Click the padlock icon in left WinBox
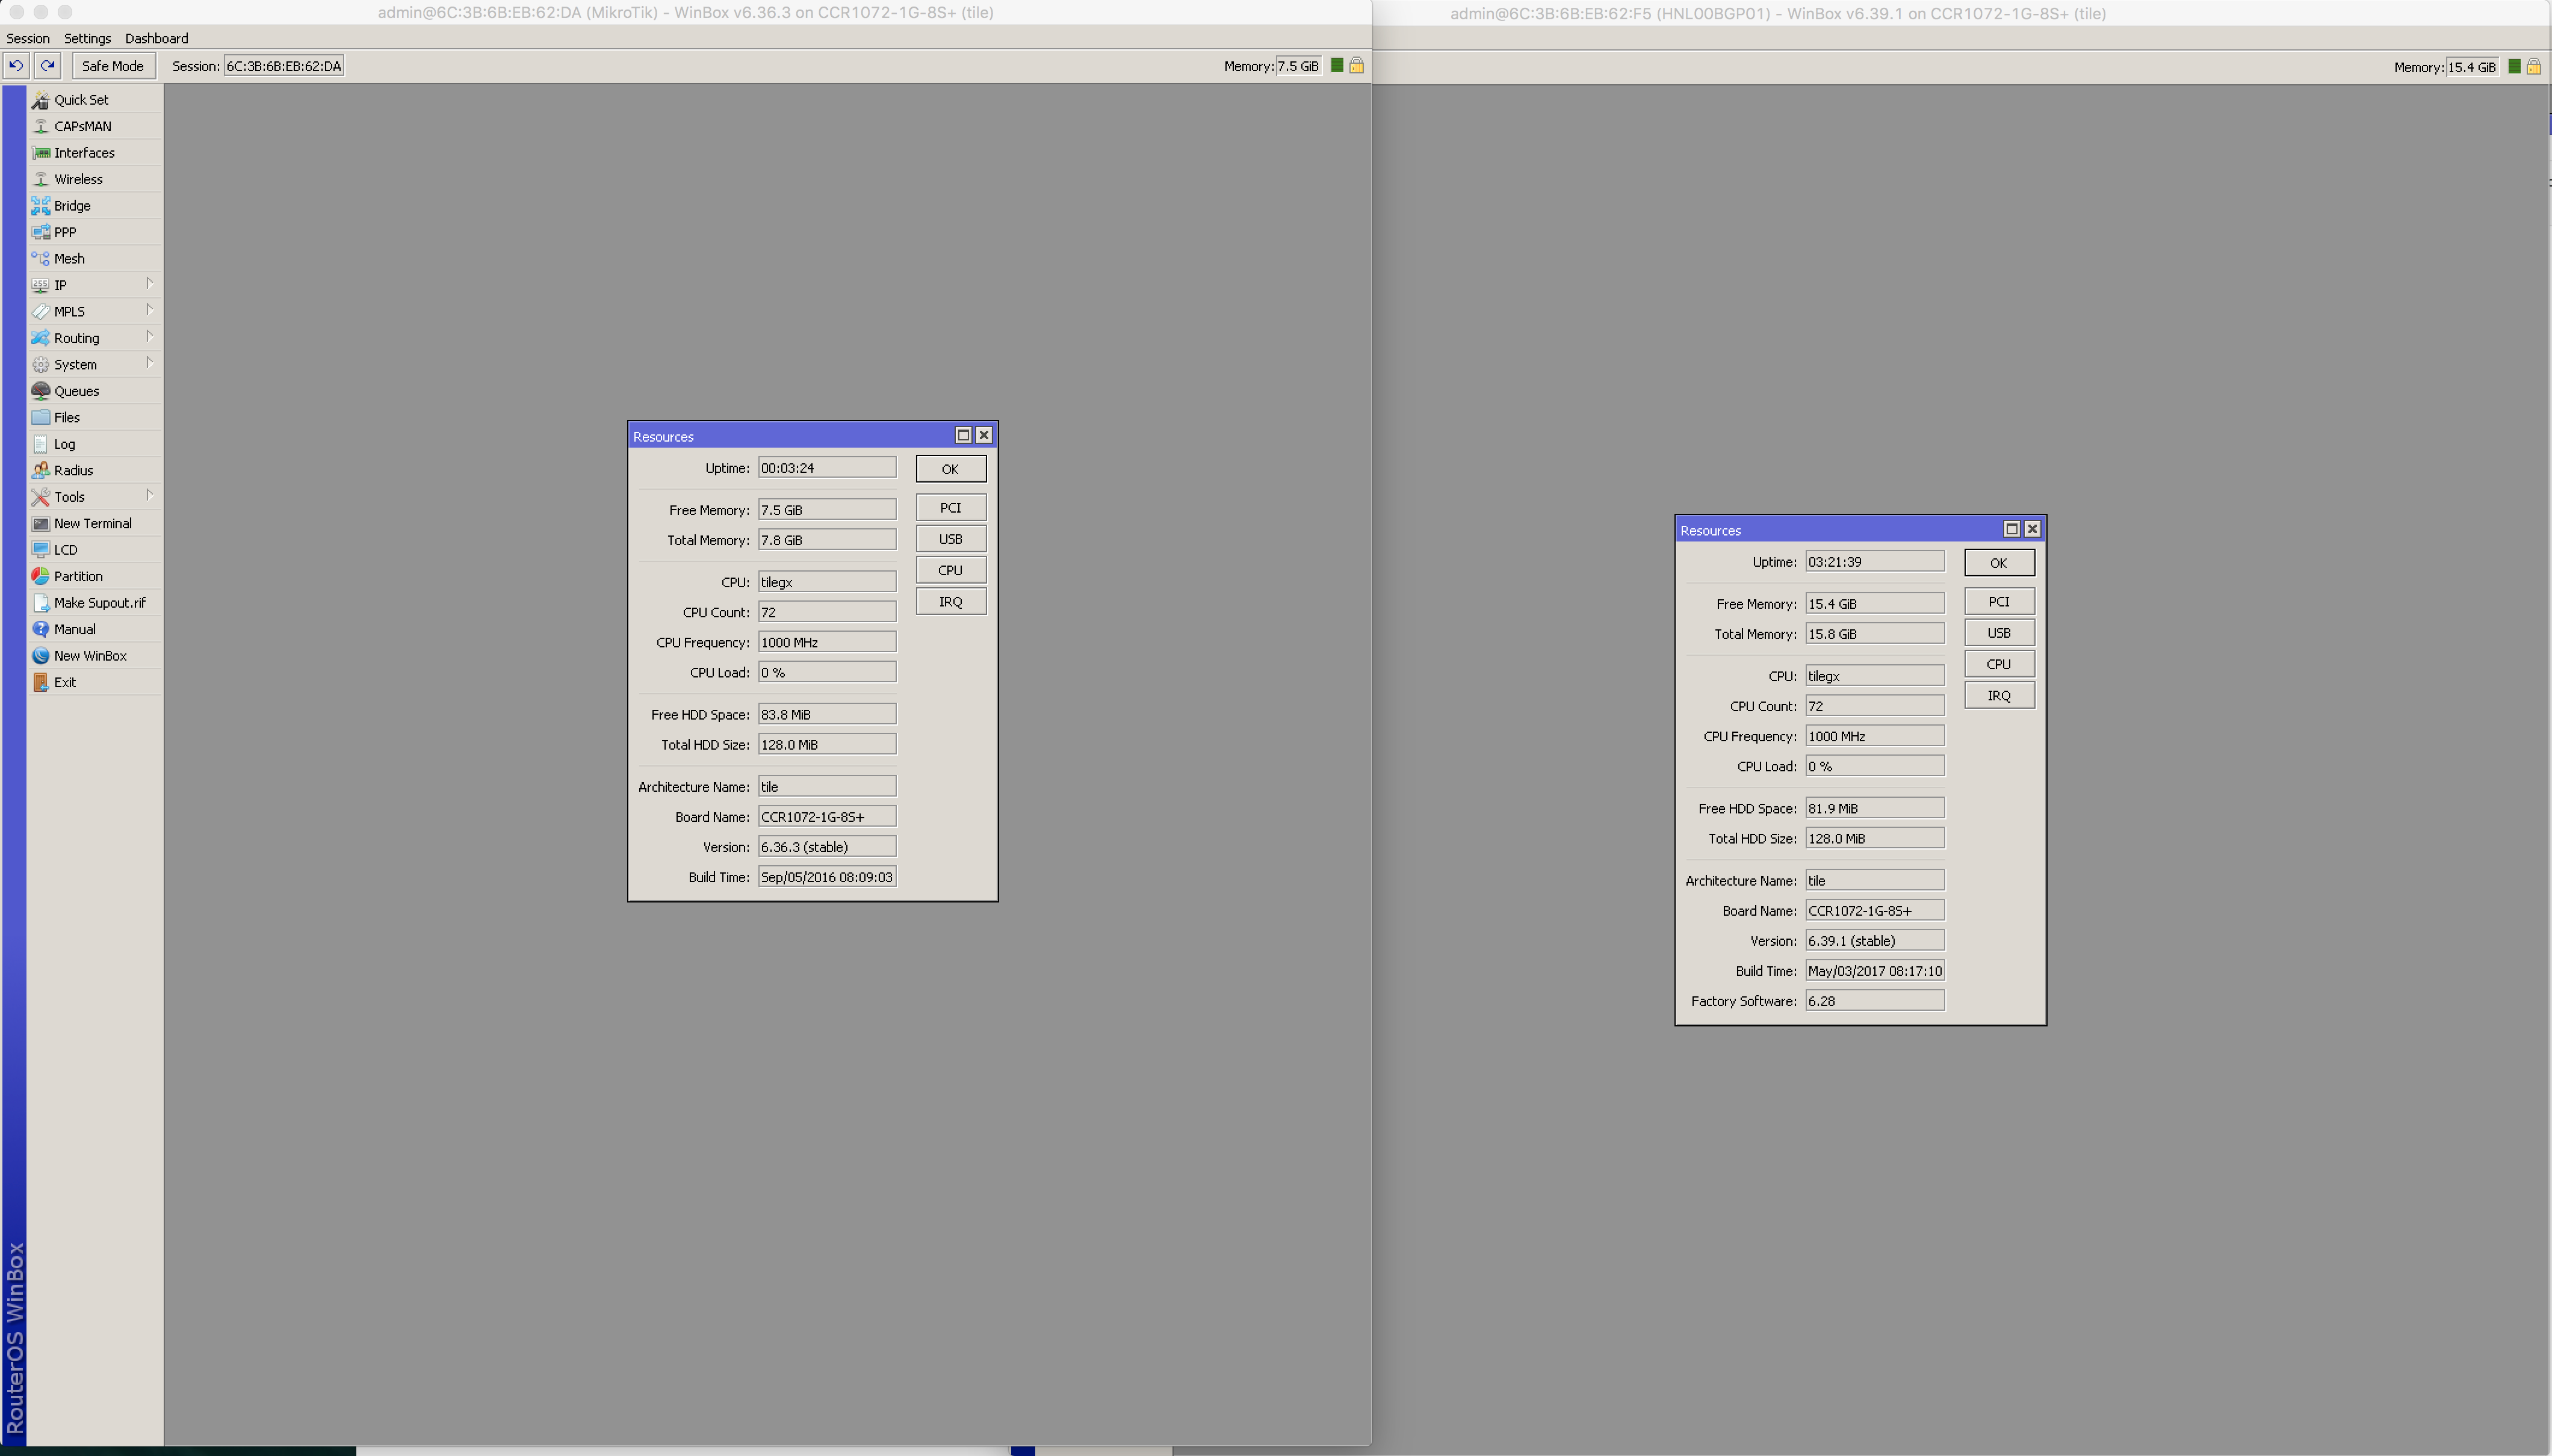2552x1456 pixels. point(1357,66)
